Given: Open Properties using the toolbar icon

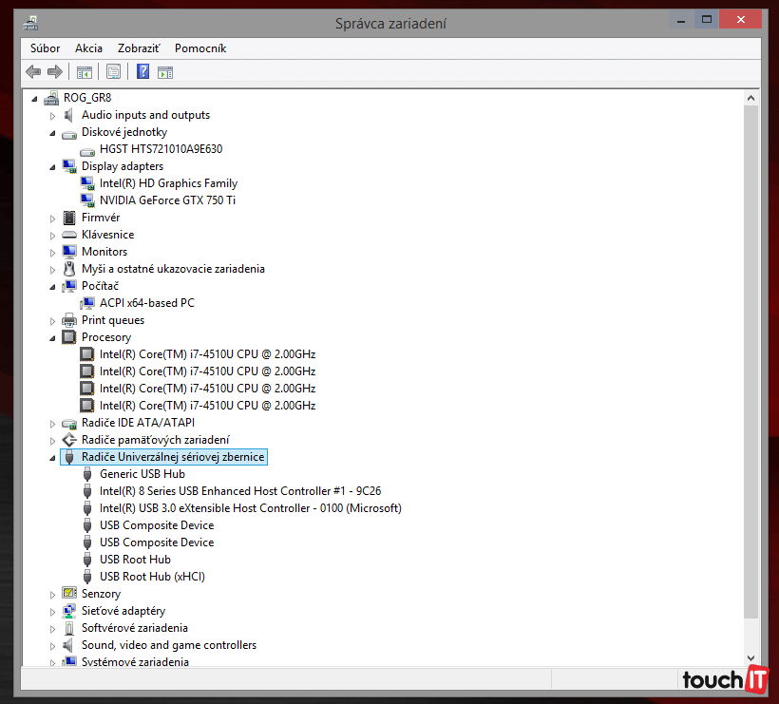Looking at the screenshot, I should pos(113,71).
